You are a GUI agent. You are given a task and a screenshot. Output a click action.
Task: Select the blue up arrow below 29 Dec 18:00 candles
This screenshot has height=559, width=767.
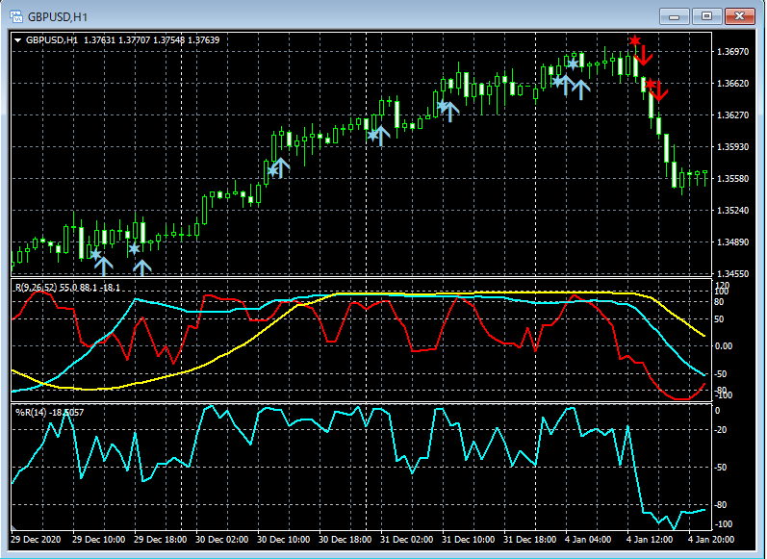point(142,267)
